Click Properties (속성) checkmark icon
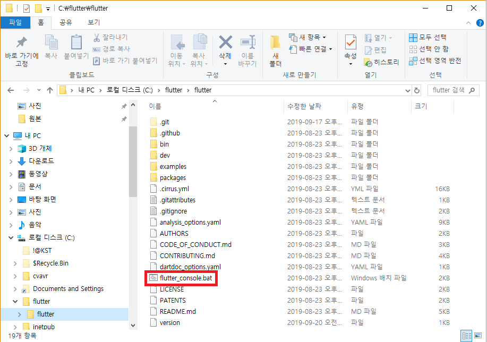487x342 pixels. (351, 42)
